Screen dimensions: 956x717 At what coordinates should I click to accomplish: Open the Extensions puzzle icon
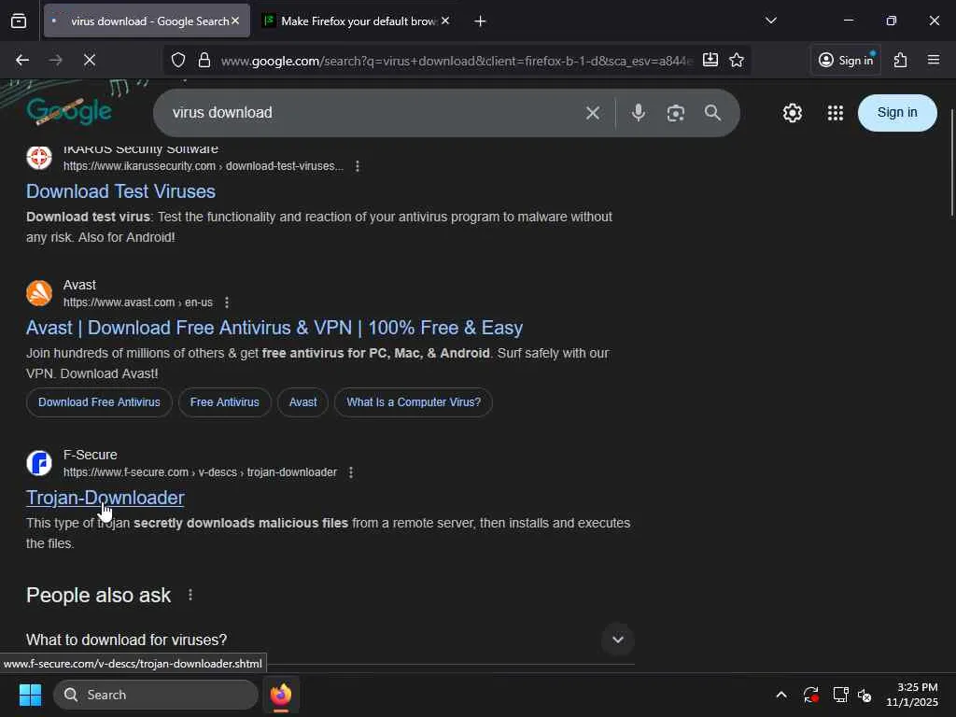[901, 60]
